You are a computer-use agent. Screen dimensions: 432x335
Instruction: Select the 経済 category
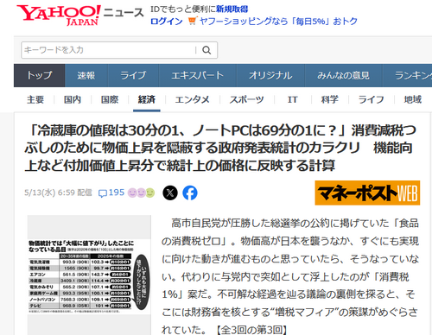tap(147, 99)
